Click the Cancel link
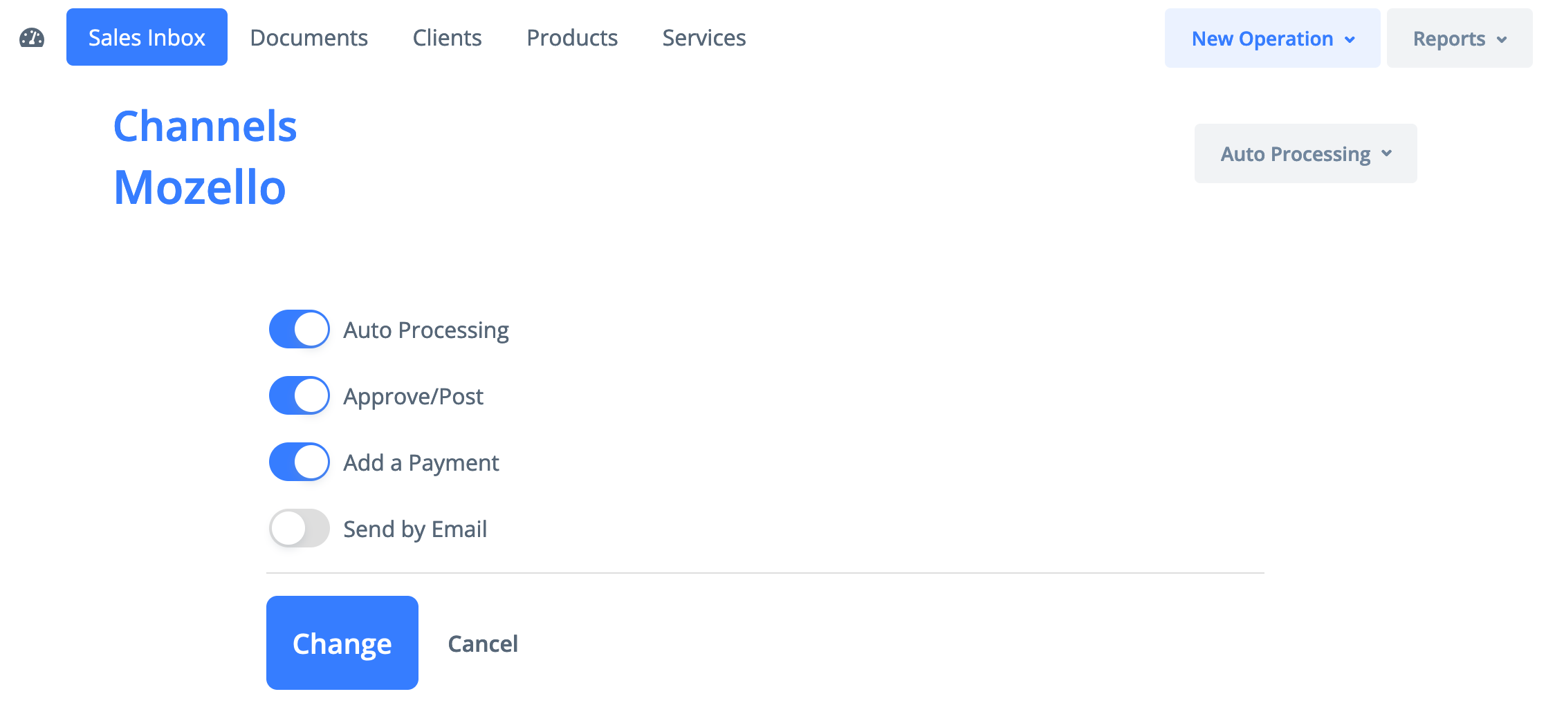 point(483,644)
